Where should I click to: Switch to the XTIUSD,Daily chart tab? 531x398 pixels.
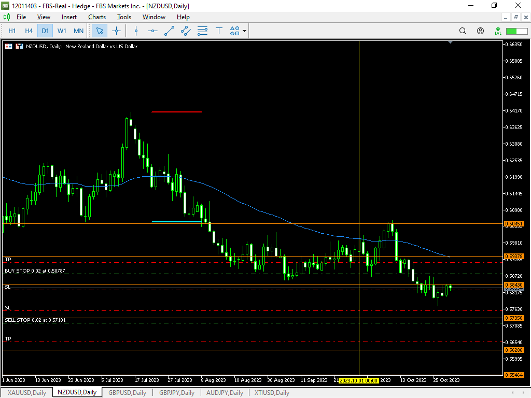[272, 393]
